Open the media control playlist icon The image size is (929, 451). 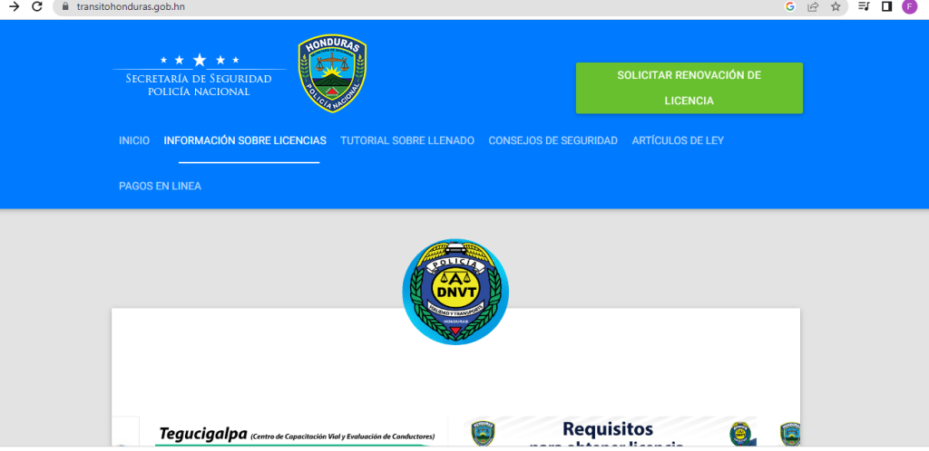coord(864,6)
